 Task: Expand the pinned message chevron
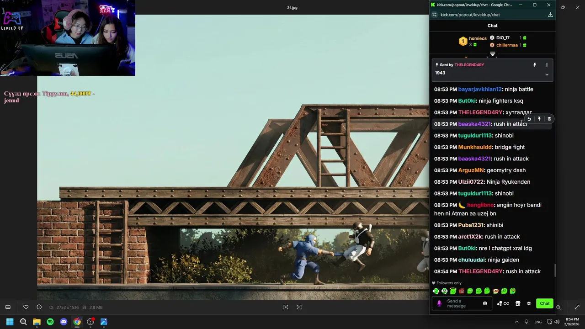547,74
